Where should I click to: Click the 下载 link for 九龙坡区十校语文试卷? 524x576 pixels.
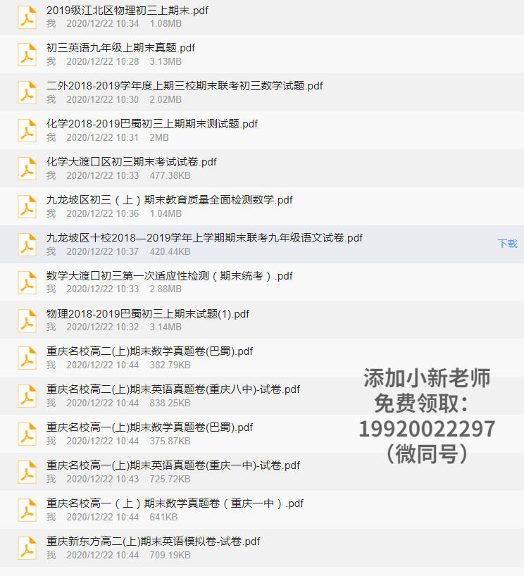click(508, 244)
